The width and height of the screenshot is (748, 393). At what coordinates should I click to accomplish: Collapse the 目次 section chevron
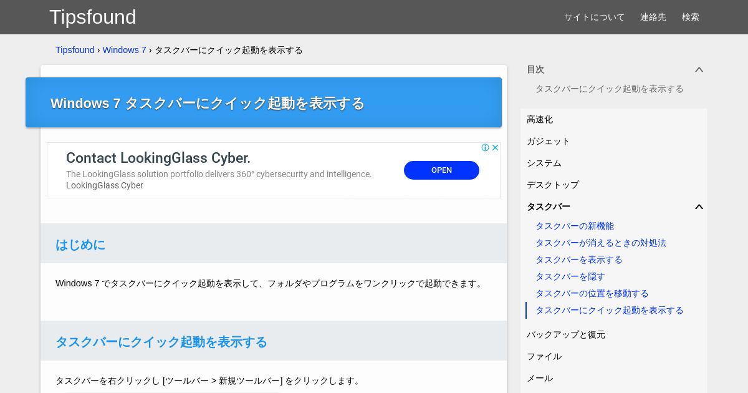[699, 70]
